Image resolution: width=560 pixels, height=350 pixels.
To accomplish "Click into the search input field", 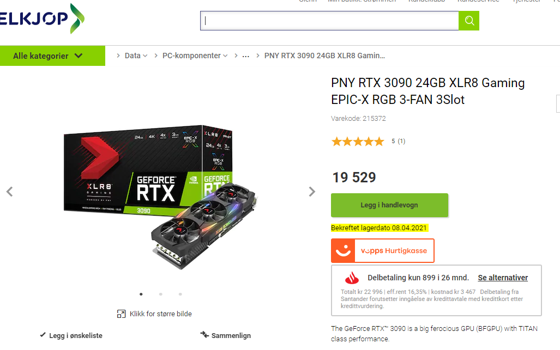I will pyautogui.click(x=329, y=21).
